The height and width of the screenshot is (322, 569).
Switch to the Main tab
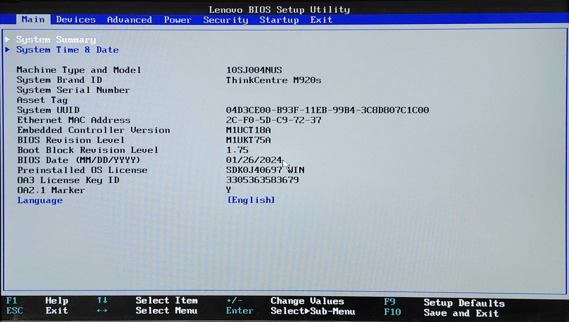coord(33,19)
